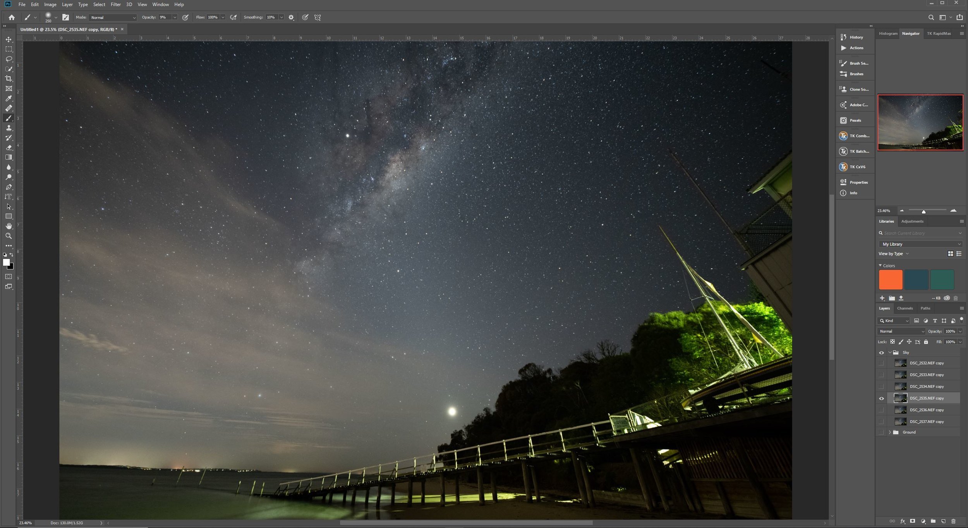This screenshot has width=968, height=528.
Task: Open the History panel
Action: point(855,38)
